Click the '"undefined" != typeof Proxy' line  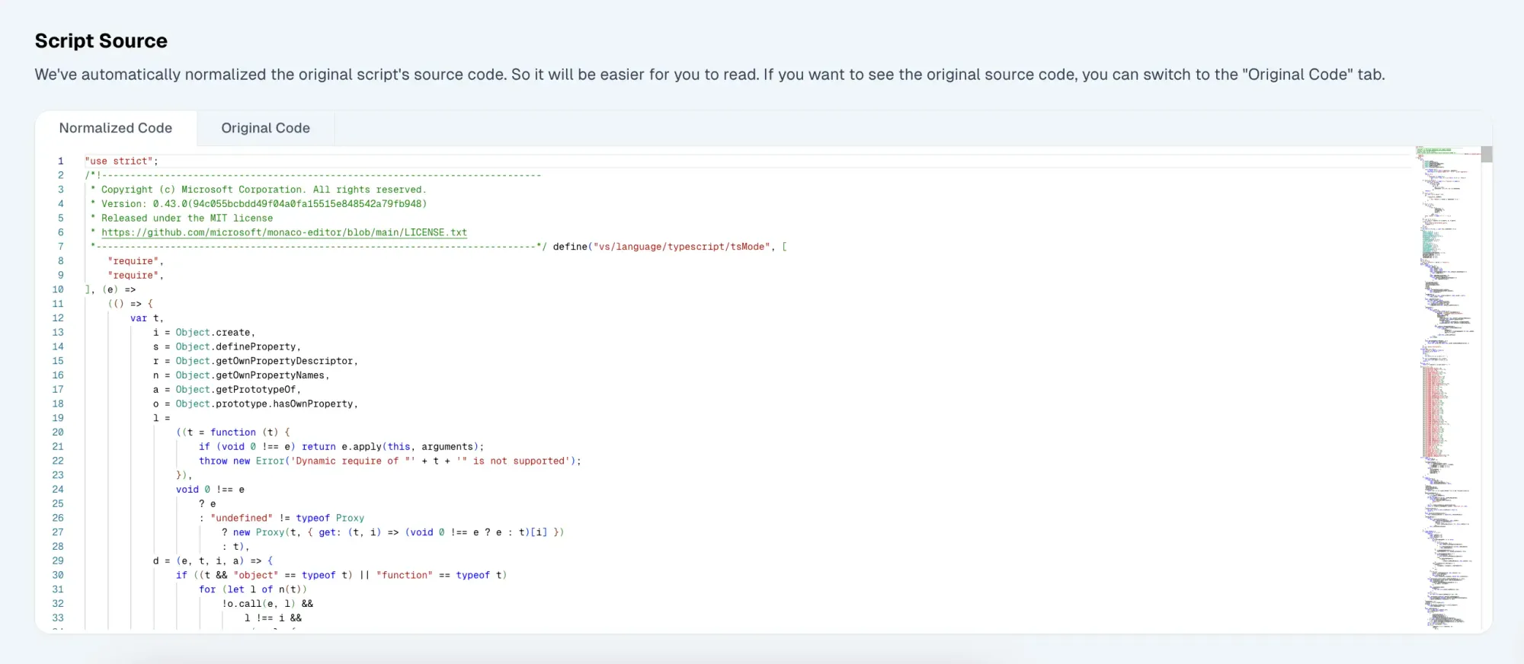click(x=282, y=518)
